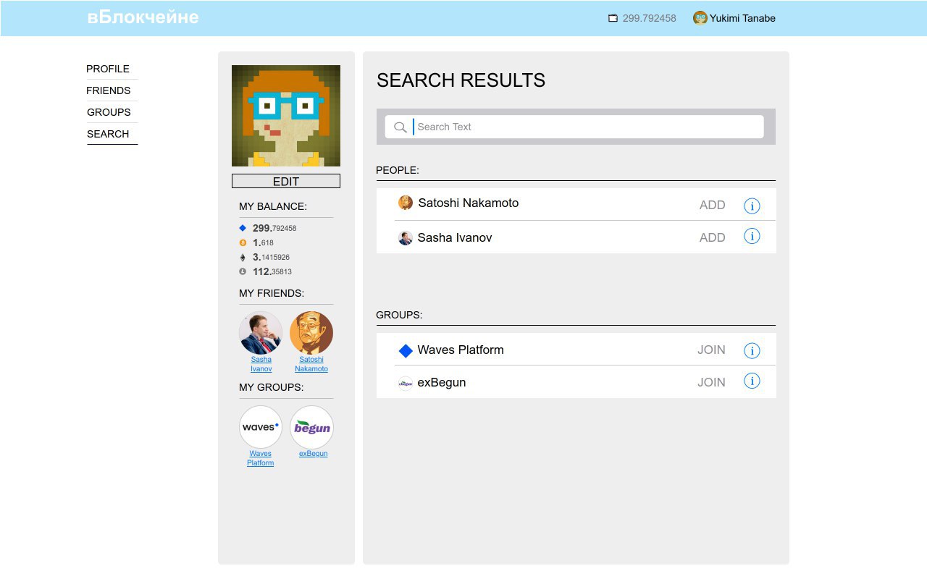Viewport: 927px width, 579px height.
Task: Click the begun group round logo
Action: tap(311, 427)
